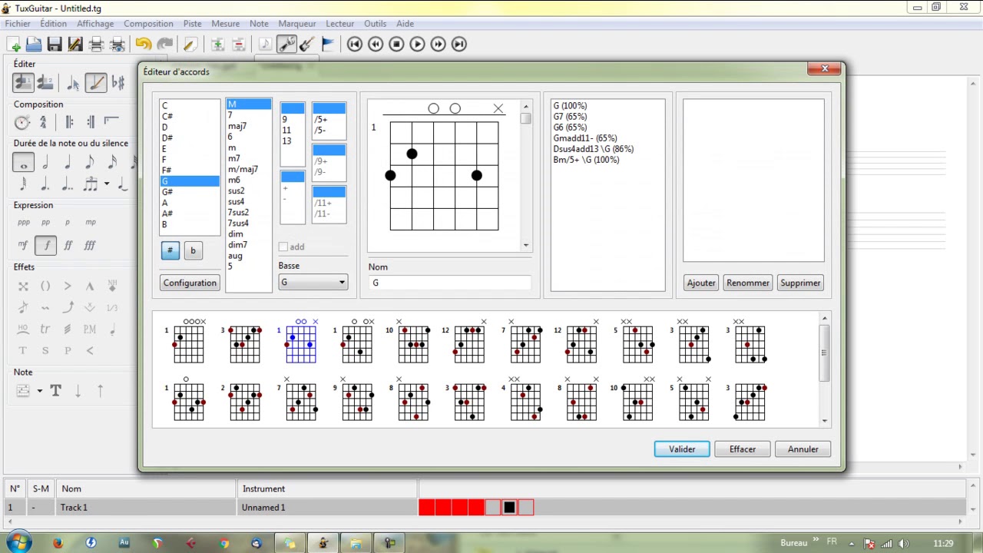The width and height of the screenshot is (983, 553).
Task: Choose Bm/5+ \G (100%) entry
Action: pyautogui.click(x=586, y=160)
